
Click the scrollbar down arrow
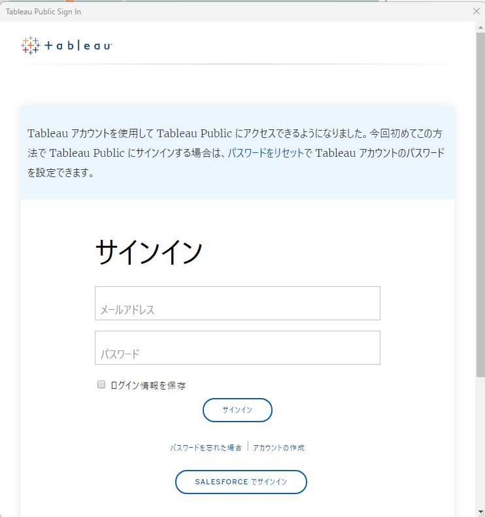(480, 512)
